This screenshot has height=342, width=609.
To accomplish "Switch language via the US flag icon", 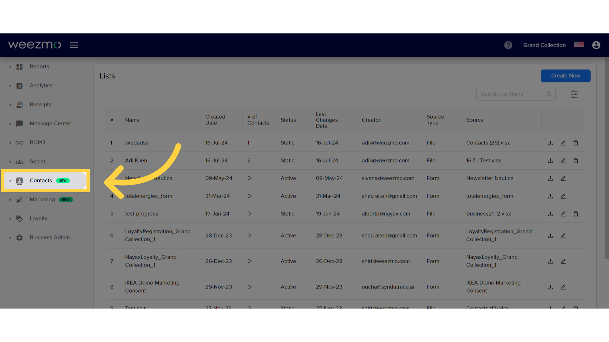I will click(579, 45).
